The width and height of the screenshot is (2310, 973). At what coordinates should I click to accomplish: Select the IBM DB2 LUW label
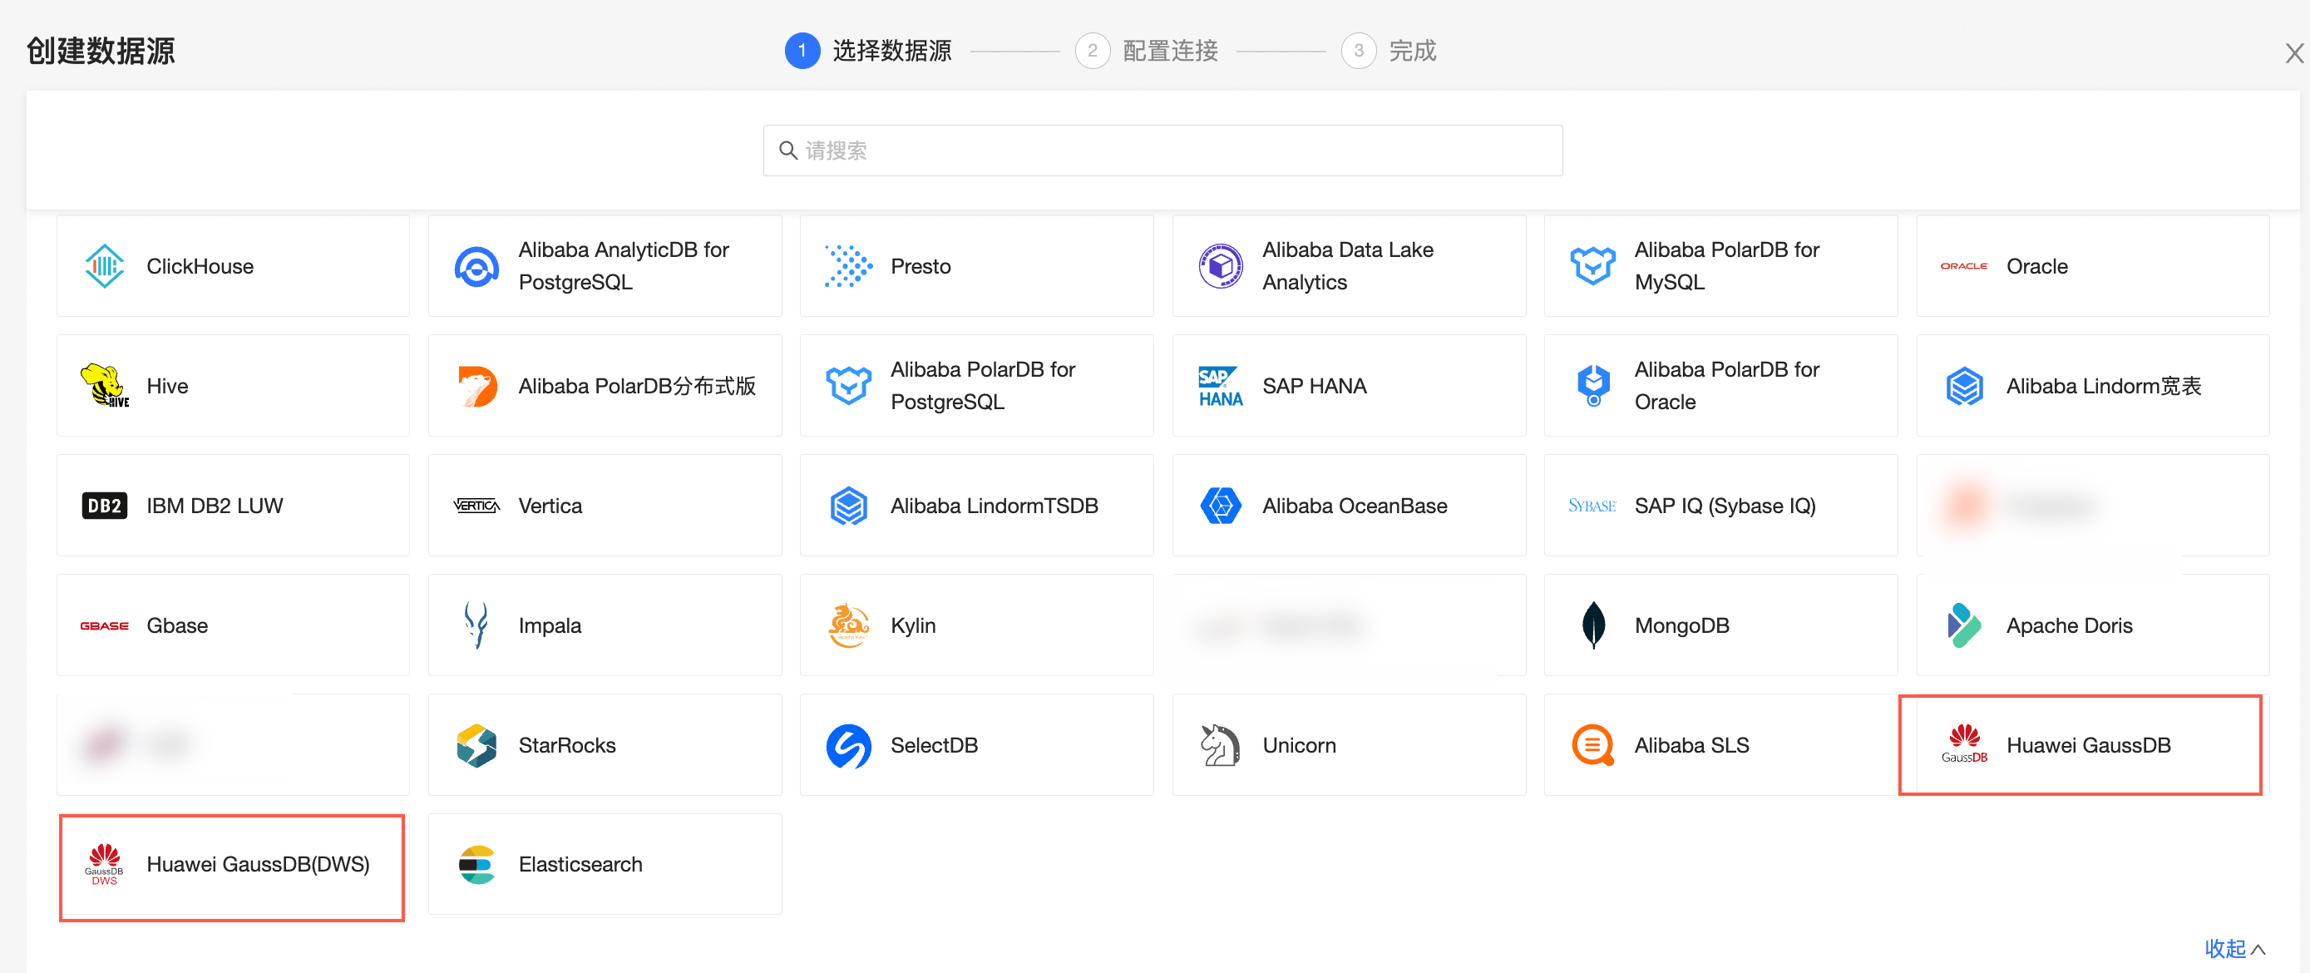coord(215,506)
